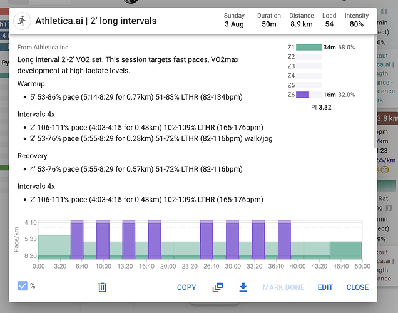CLOSE the workout dialog

[x=357, y=287]
